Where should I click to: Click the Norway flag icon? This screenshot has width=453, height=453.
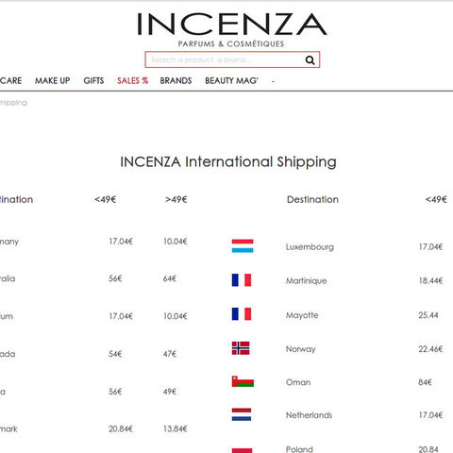[x=241, y=348]
